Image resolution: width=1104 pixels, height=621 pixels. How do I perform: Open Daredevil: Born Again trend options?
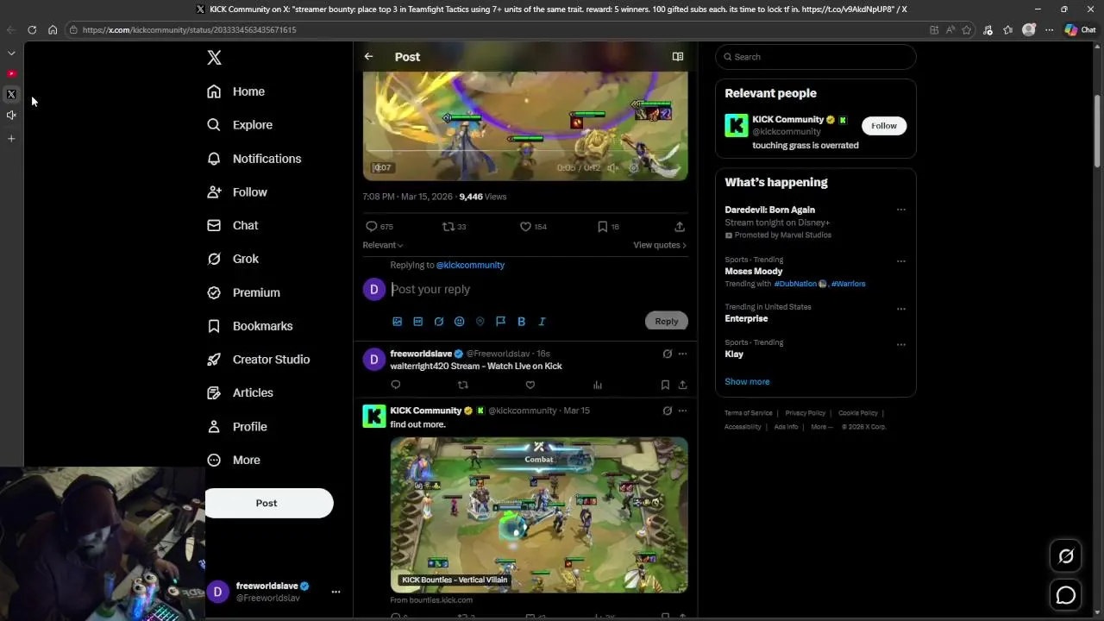point(901,210)
